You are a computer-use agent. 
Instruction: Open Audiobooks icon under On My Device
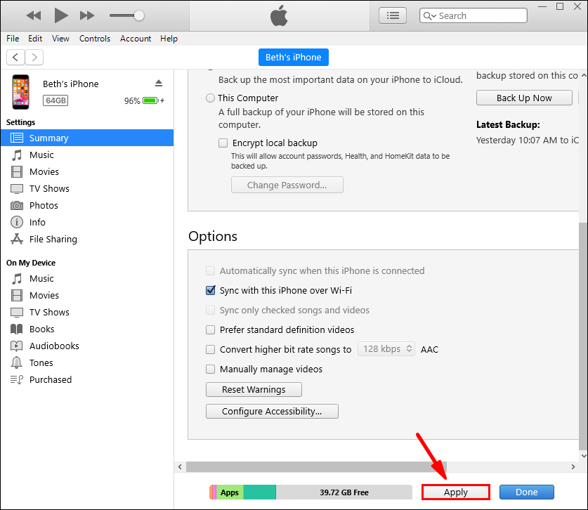16,346
